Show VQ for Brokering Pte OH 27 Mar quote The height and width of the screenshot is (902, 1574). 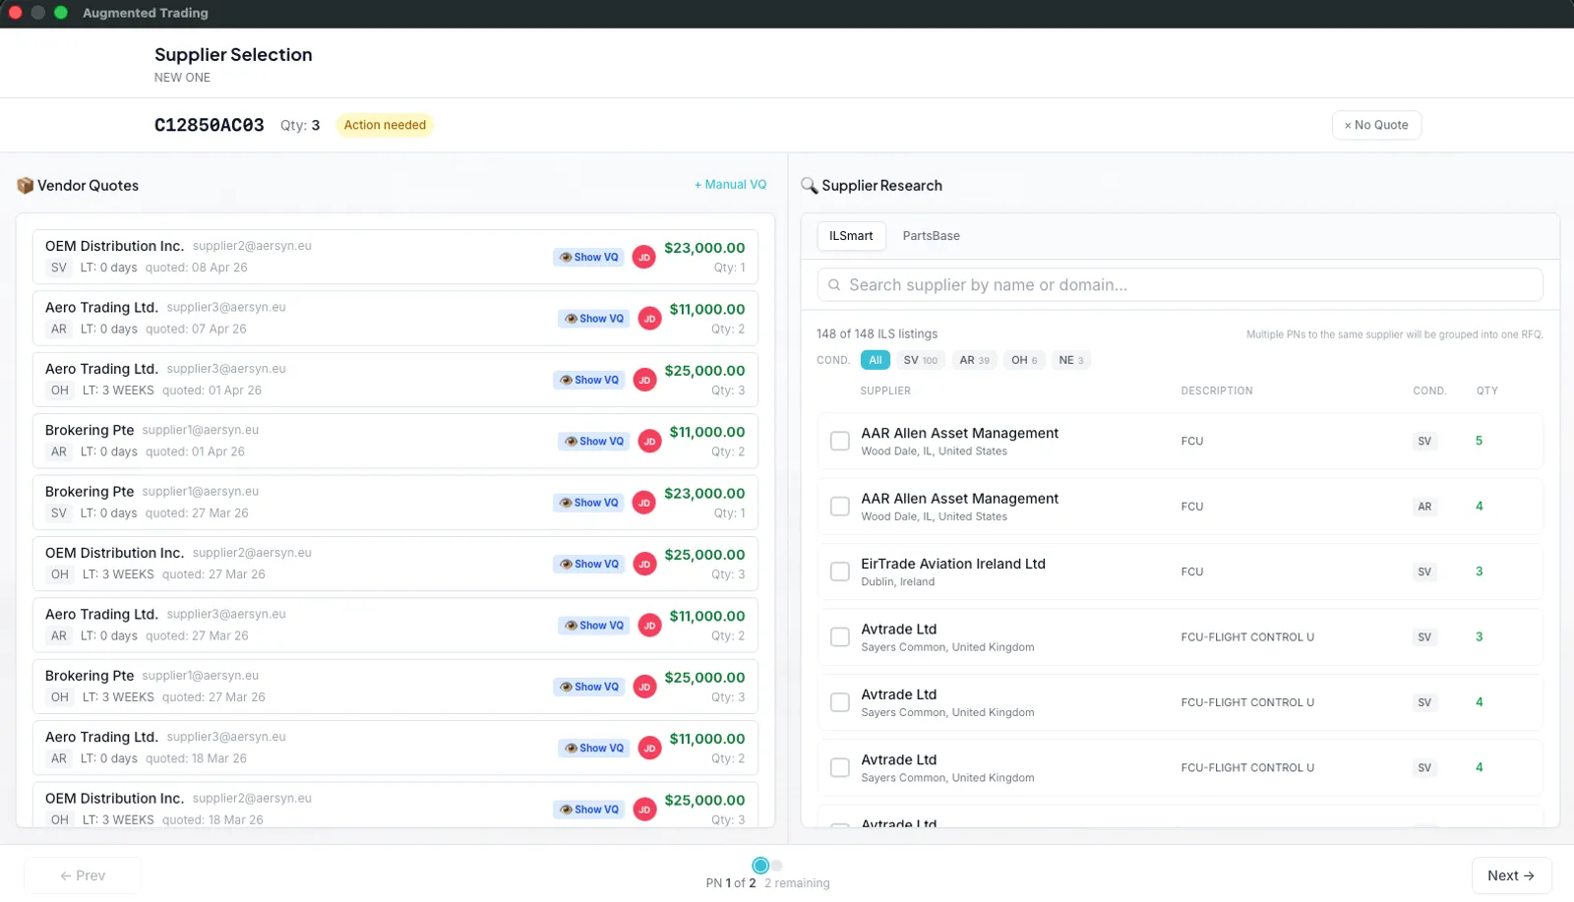point(589,687)
